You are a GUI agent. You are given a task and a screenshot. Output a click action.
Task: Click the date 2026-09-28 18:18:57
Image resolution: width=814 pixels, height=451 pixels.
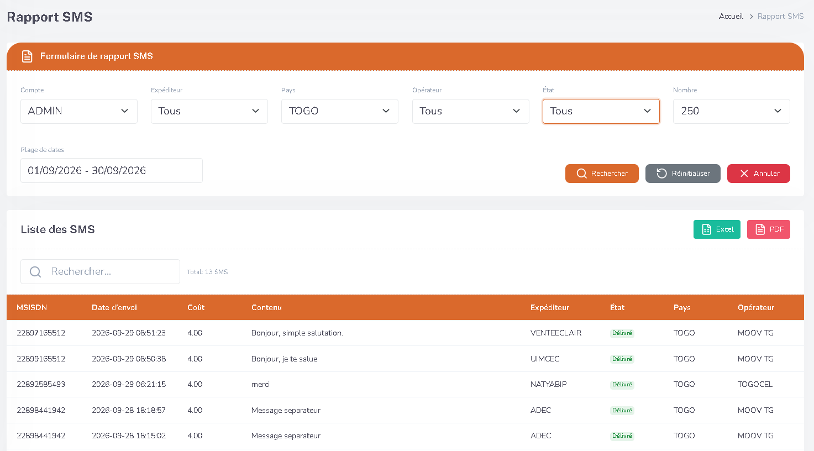pyautogui.click(x=129, y=411)
